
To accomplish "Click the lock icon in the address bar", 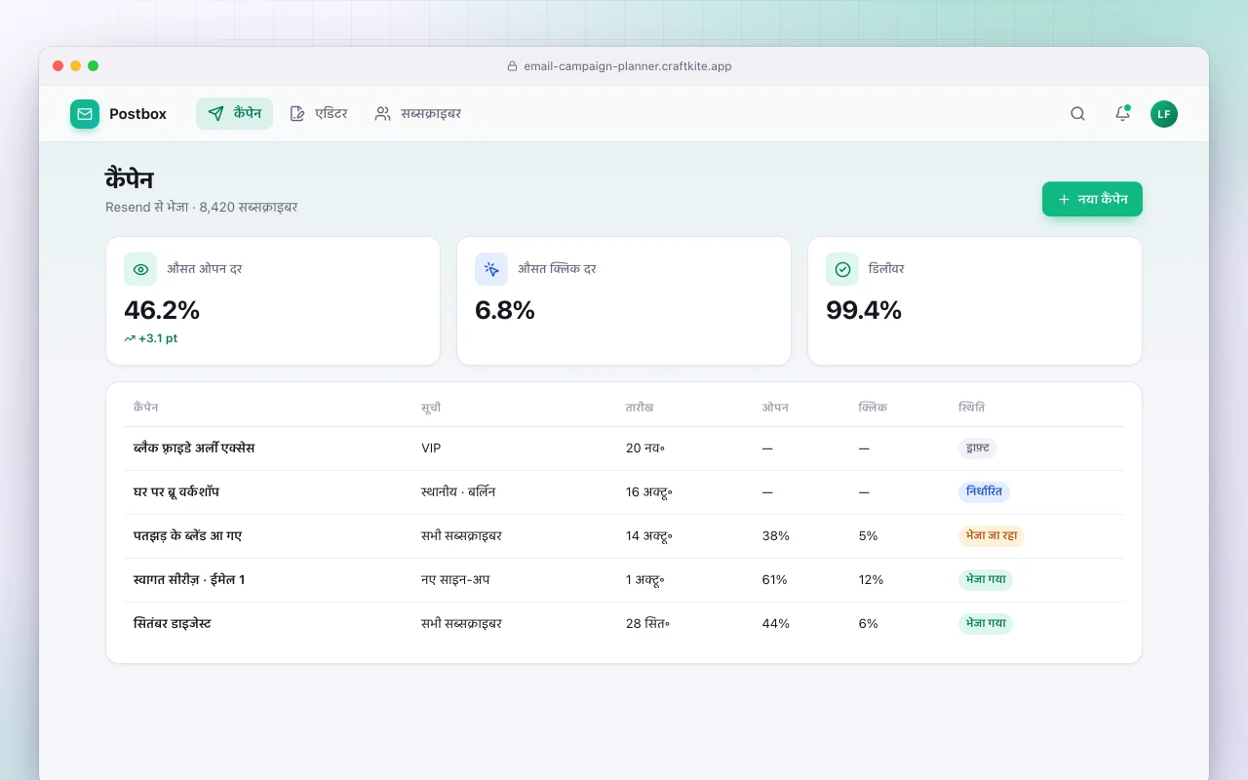I will coord(512,66).
